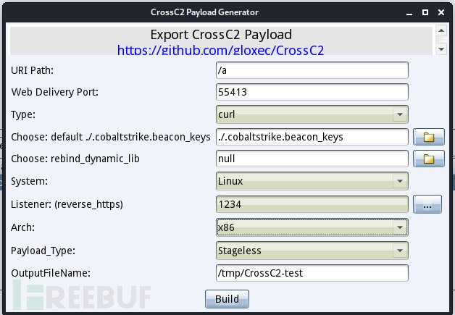The height and width of the screenshot is (315, 455).
Task: Select the rebind_dynamic_lib null text field
Action: tap(312, 159)
